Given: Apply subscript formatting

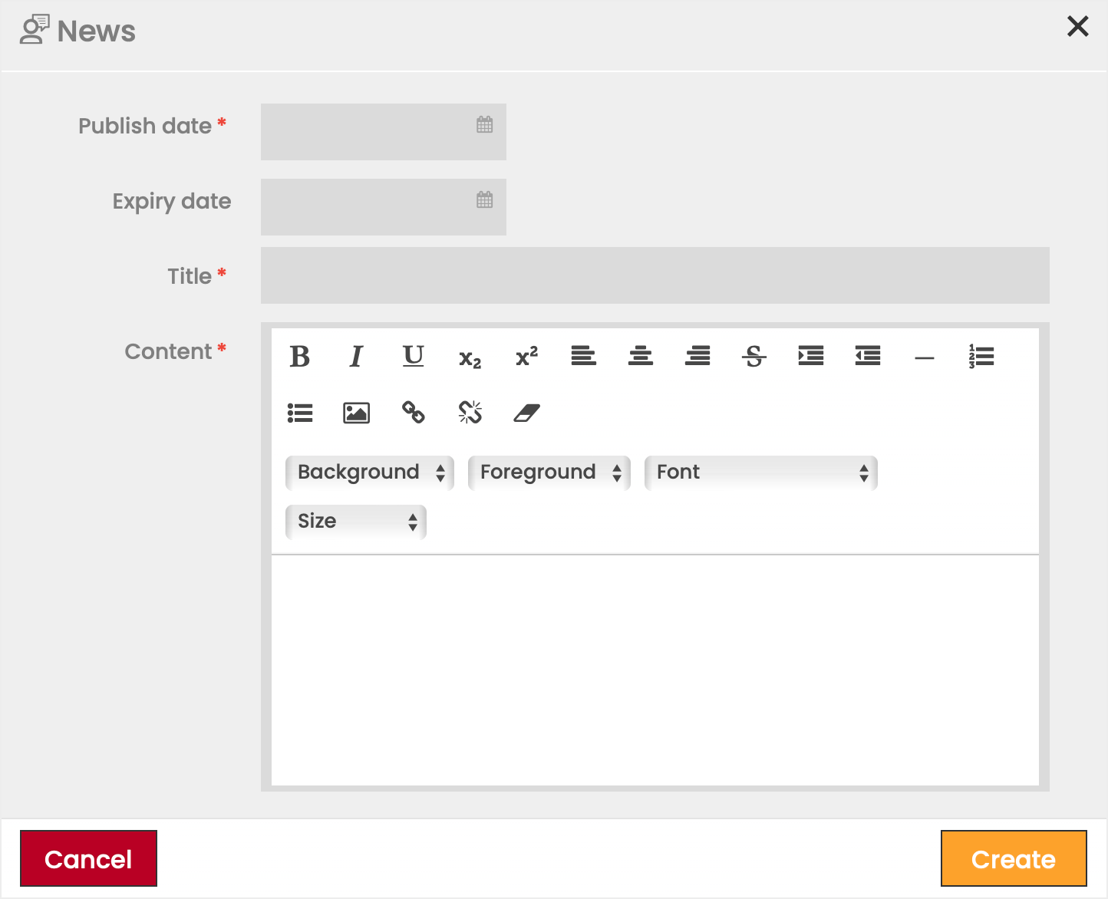Looking at the screenshot, I should coord(470,358).
